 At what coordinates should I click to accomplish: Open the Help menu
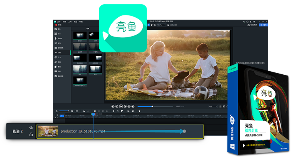pos(81,22)
